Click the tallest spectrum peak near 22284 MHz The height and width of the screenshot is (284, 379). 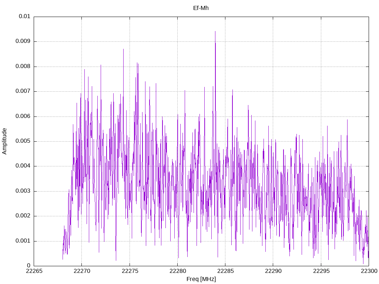[x=215, y=32]
